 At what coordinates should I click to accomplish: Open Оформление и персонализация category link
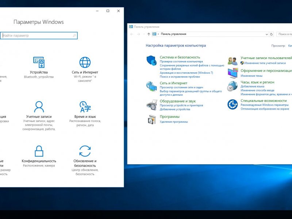266,70
